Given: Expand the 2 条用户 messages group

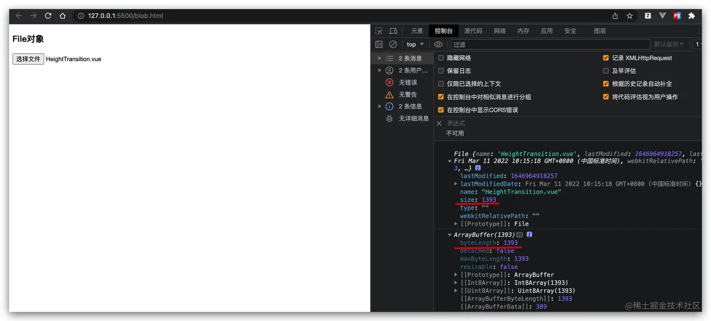Looking at the screenshot, I should [x=379, y=70].
